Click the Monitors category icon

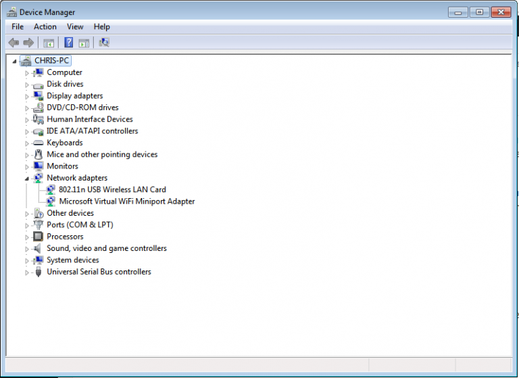click(39, 166)
